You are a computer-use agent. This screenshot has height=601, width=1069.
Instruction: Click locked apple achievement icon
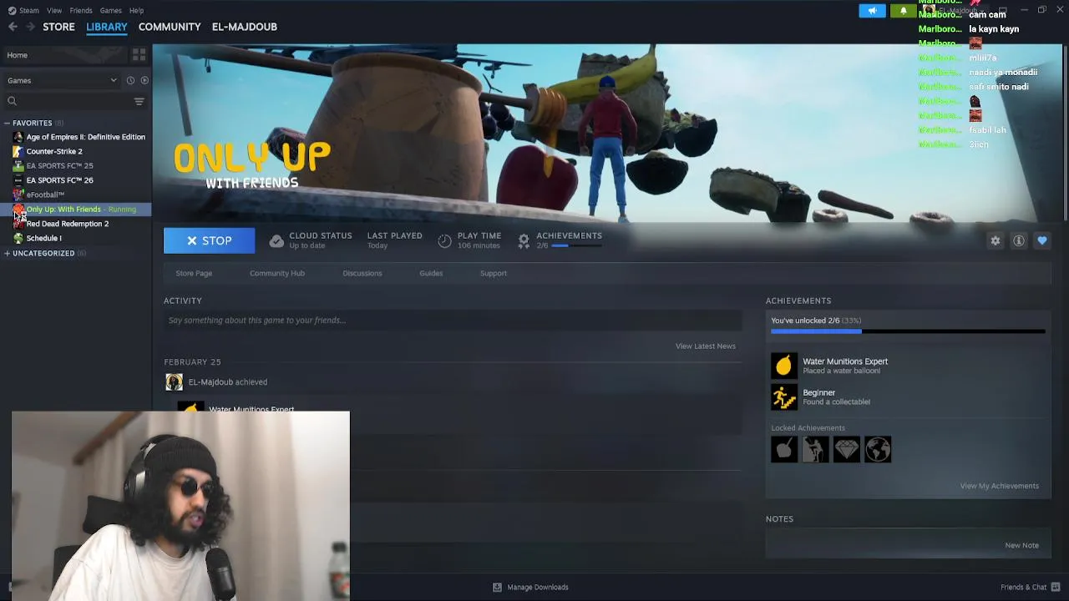pyautogui.click(x=784, y=449)
